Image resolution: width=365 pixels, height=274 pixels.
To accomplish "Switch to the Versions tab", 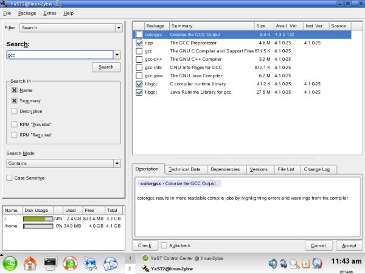I will coord(259,169).
